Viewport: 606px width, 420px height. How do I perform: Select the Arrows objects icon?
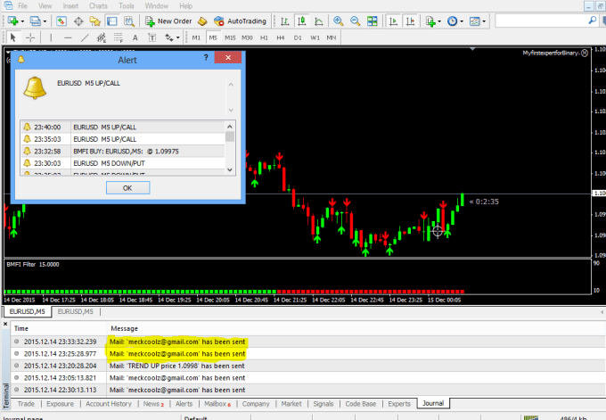169,37
